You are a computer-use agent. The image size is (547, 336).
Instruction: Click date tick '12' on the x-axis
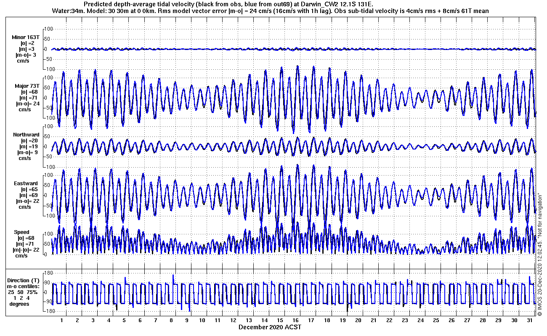233,320
